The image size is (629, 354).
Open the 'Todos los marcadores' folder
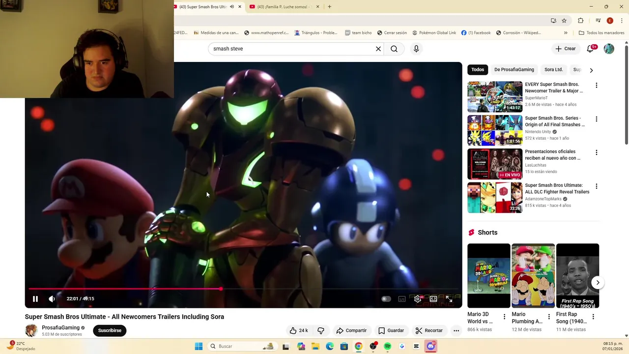point(601,33)
